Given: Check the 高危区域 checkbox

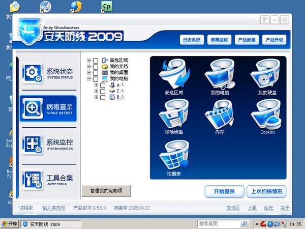Looking at the screenshot, I should 96,61.
